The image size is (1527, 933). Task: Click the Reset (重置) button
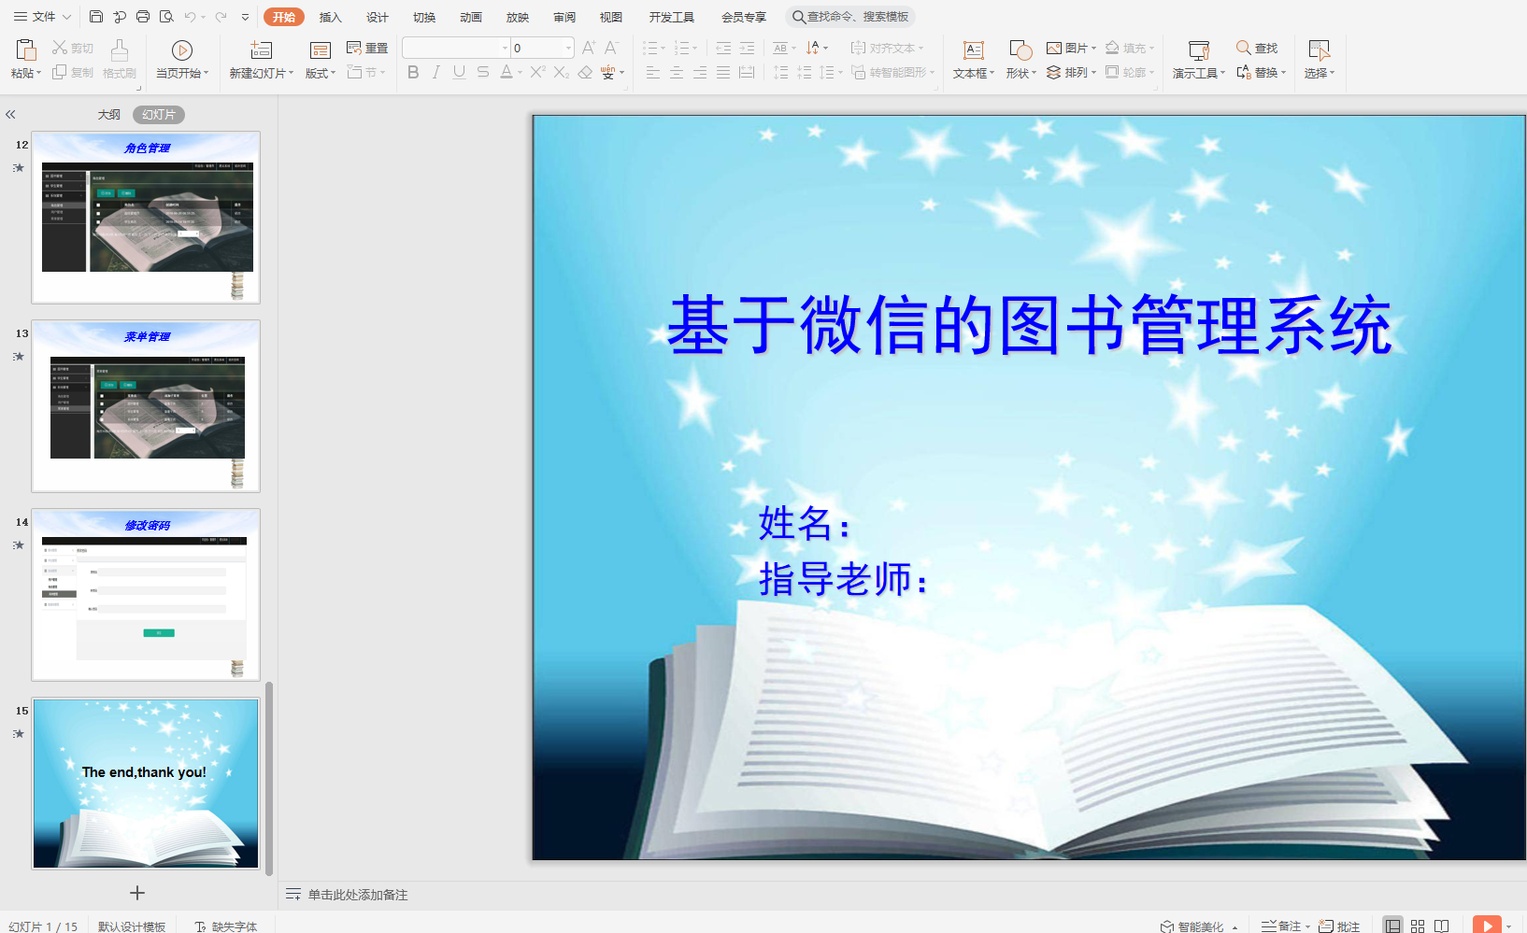(x=367, y=48)
